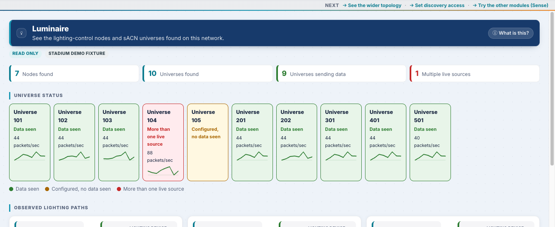Click the READ ONLY badge

pyautogui.click(x=25, y=53)
